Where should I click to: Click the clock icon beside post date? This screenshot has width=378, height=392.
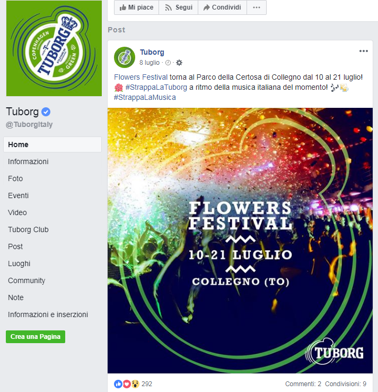[168, 63]
